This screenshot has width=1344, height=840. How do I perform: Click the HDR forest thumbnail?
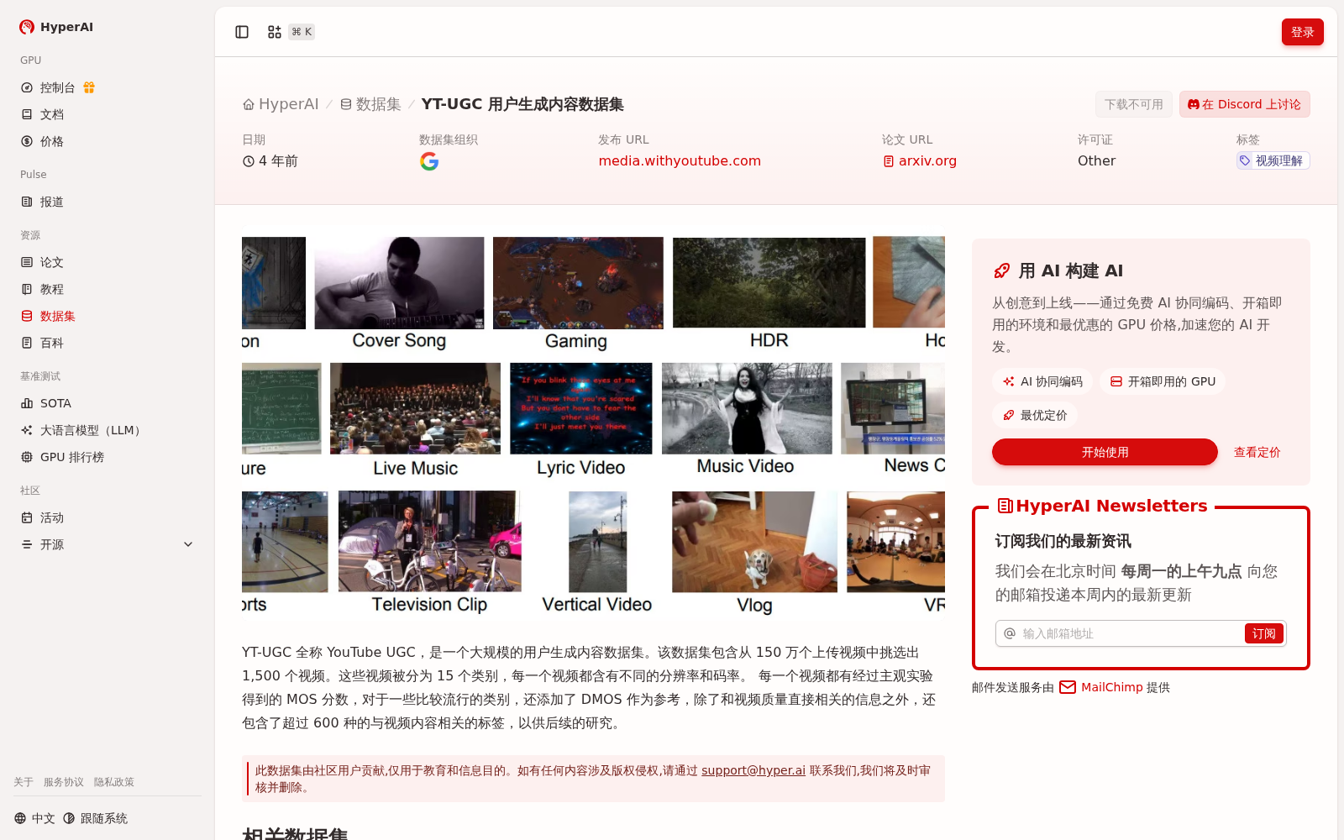tap(769, 282)
